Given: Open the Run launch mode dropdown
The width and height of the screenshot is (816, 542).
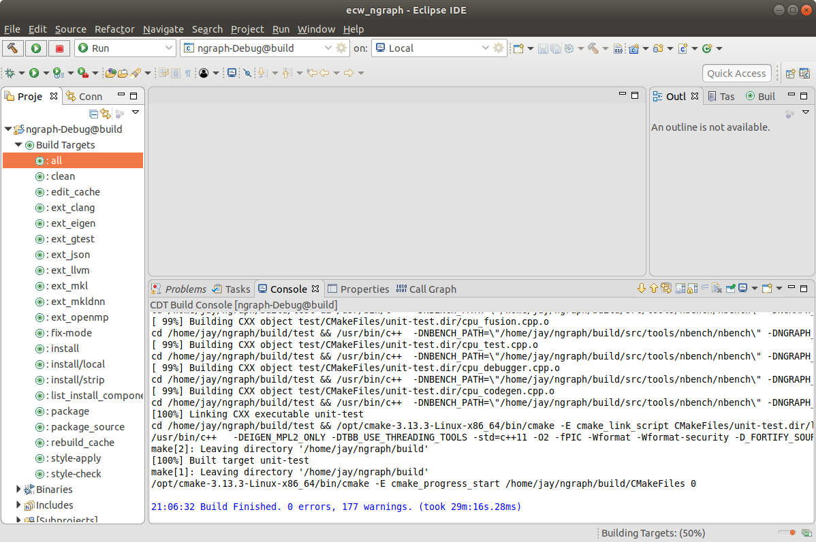Looking at the screenshot, I should coord(170,48).
